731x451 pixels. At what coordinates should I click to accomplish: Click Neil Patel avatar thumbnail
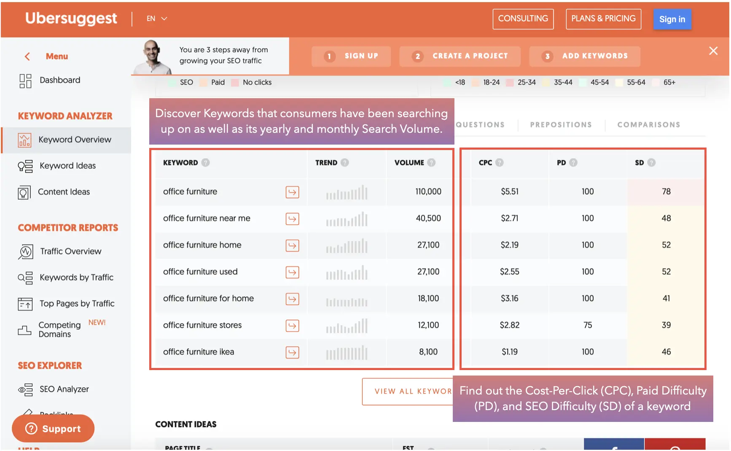(153, 57)
